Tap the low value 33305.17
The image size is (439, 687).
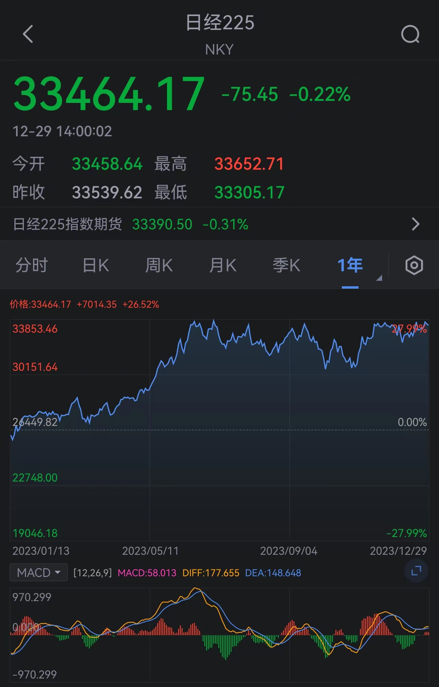(249, 193)
